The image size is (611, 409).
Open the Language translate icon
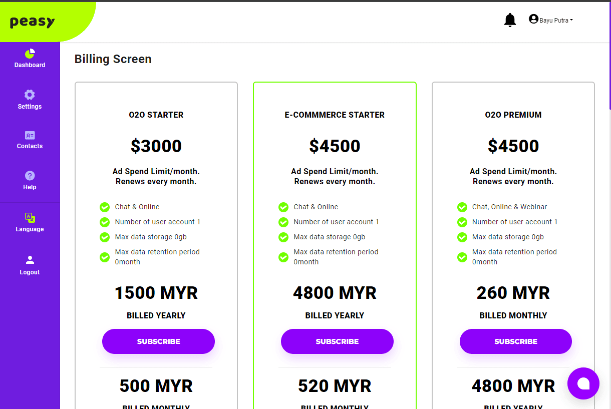[x=30, y=218]
